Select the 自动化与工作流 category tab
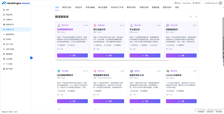224x114 pixels. tap(117, 7)
